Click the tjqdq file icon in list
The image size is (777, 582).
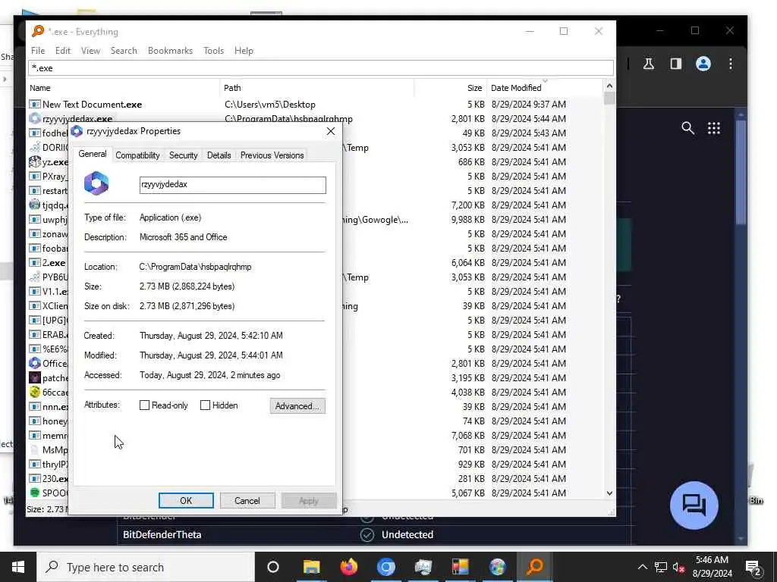pyautogui.click(x=35, y=205)
